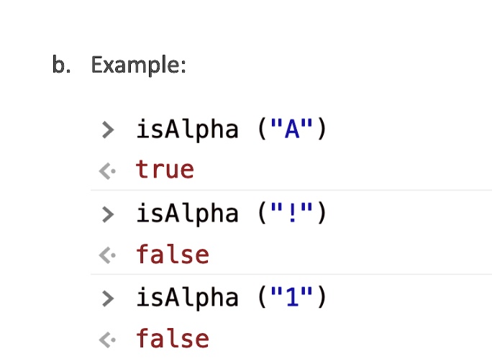Click the input chevron beside isAlpha ("1")
Image resolution: width=492 pixels, height=364 pixels.
(108, 298)
